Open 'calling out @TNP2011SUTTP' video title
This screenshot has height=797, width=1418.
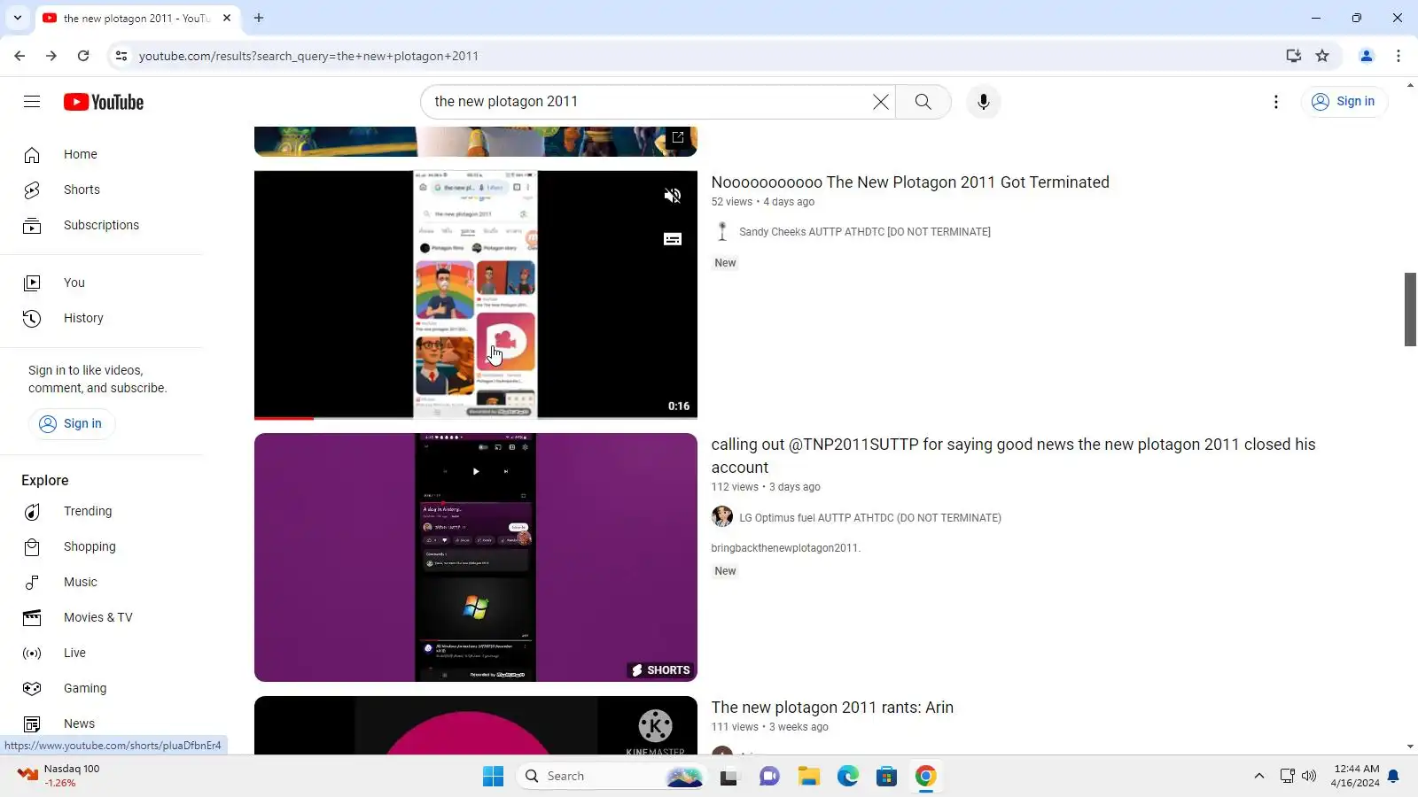pos(1013,455)
